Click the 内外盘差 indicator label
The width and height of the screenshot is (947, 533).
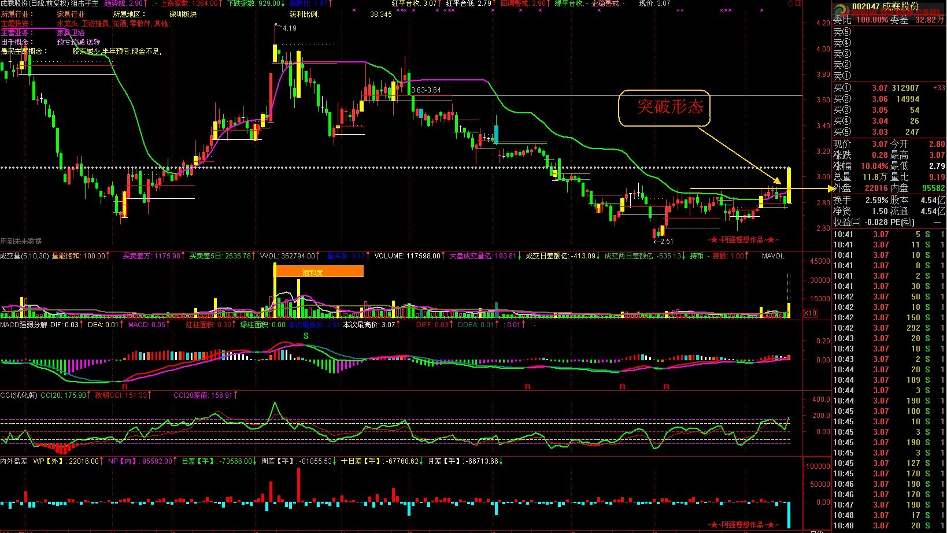tap(14, 461)
